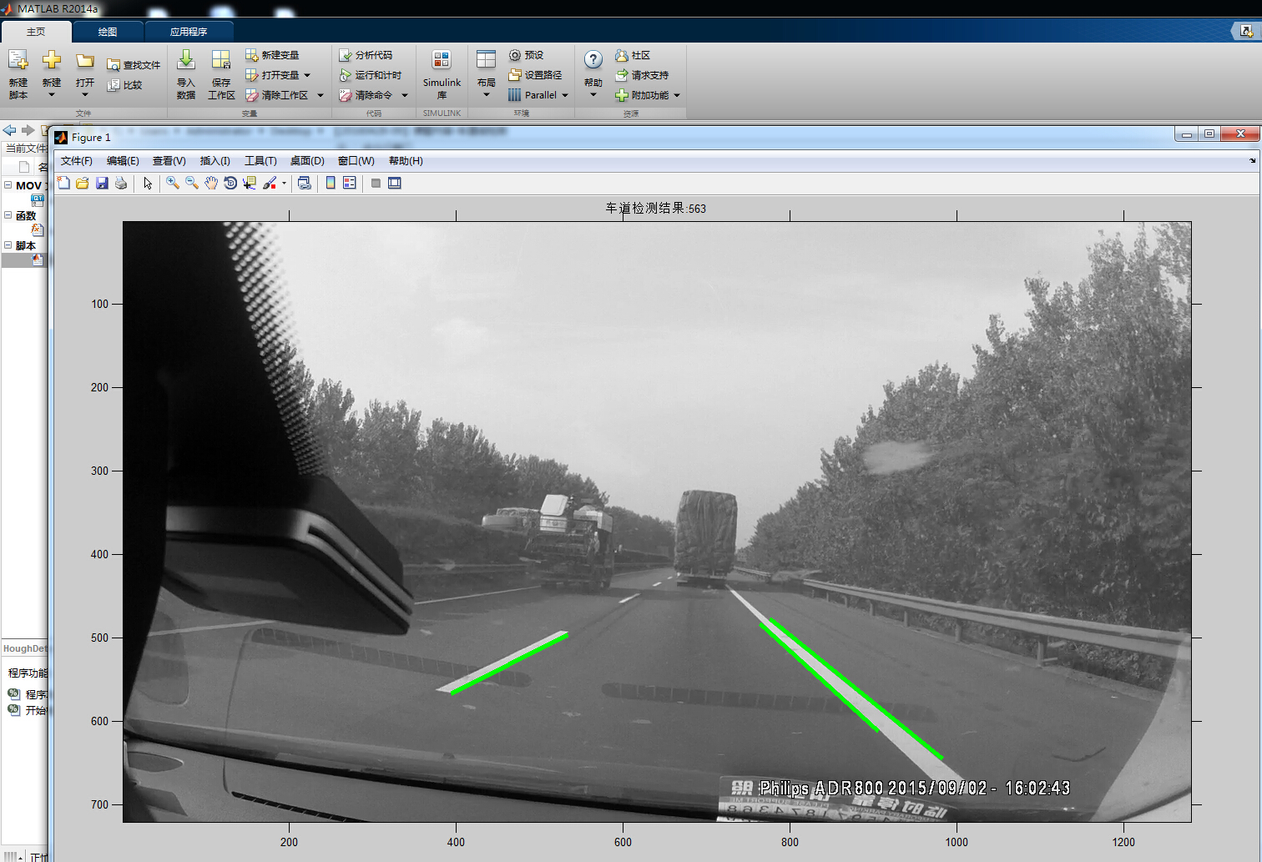Select the QuickTime file under MOV
The width and height of the screenshot is (1262, 862).
pyautogui.click(x=38, y=200)
